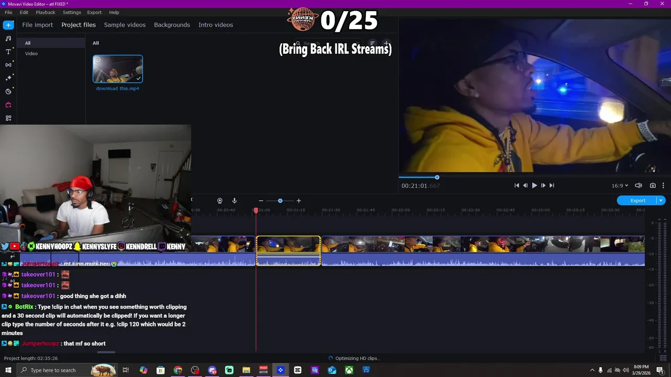Viewport: 671px width, 377px height.
Task: Click the preview progress bar handle
Action: 437,178
